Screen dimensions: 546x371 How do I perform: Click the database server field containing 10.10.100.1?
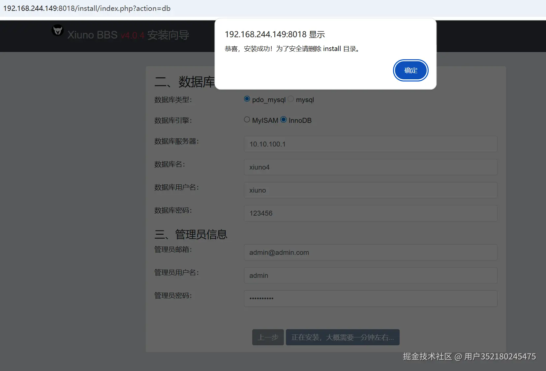[371, 144]
